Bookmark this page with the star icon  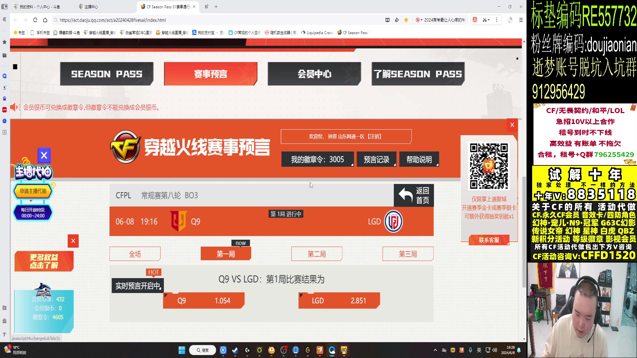click(x=406, y=20)
